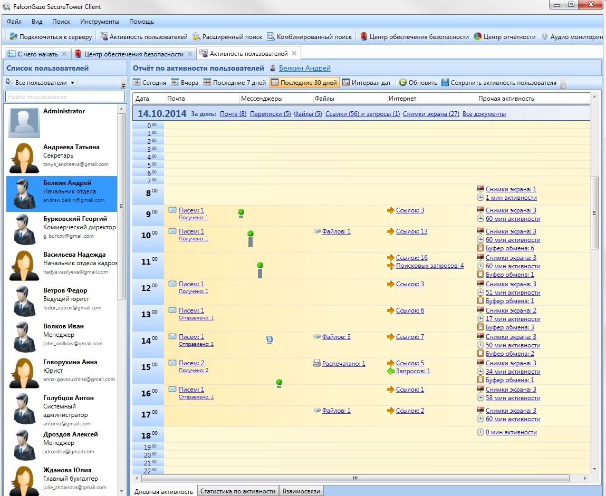Click the Skype icon in 14:00 row
The width and height of the screenshot is (606, 496).
point(270,339)
